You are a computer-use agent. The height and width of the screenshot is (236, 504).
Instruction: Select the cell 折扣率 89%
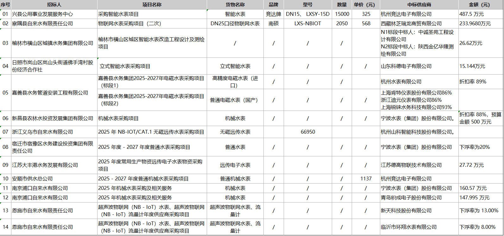(x=481, y=82)
